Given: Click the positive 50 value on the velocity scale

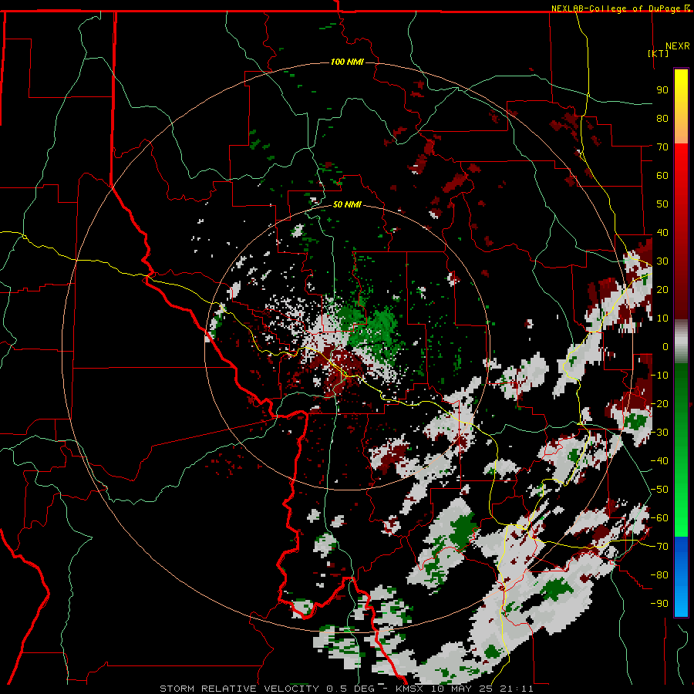Looking at the screenshot, I should click(662, 204).
